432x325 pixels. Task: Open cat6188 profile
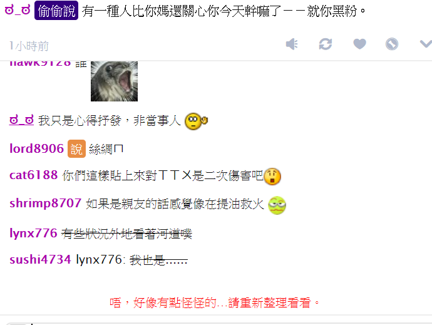pyautogui.click(x=34, y=175)
